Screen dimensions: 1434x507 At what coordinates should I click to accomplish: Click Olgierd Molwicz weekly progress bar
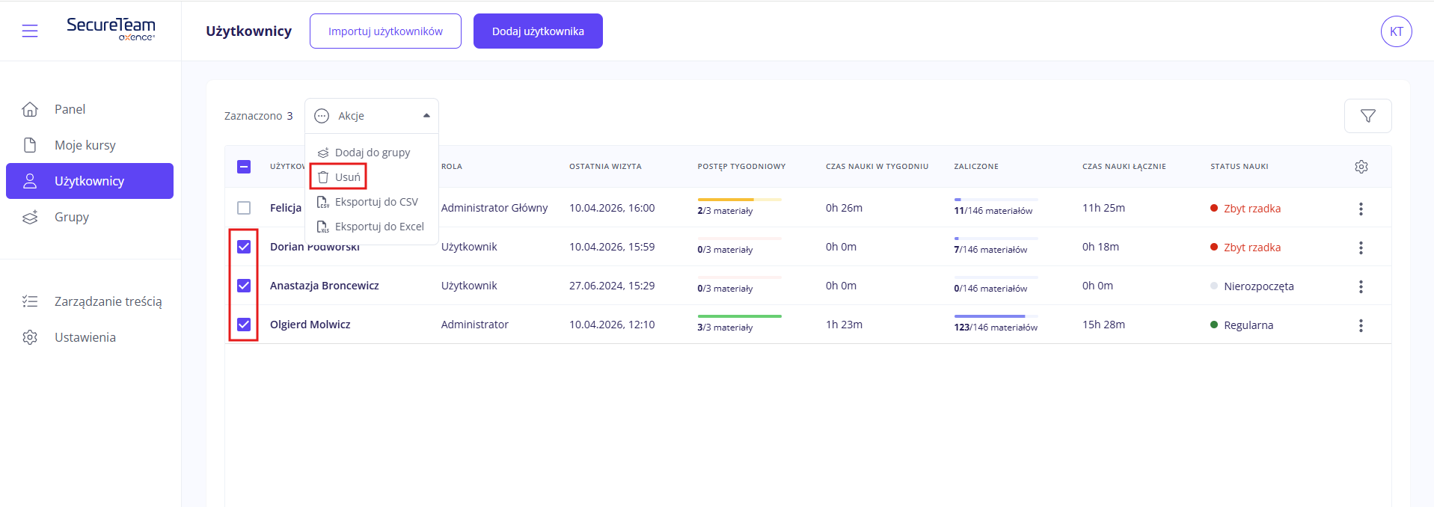pyautogui.click(x=739, y=316)
